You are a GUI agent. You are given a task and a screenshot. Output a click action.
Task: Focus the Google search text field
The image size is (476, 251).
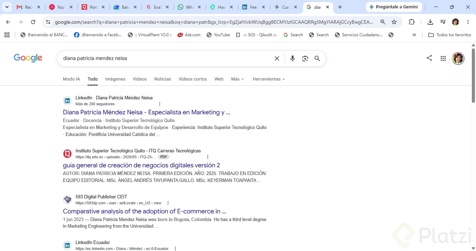166,59
